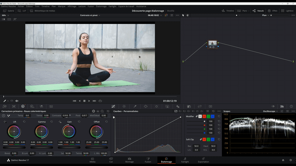
Task: Open the Power Window palette
Action: [x=145, y=106]
